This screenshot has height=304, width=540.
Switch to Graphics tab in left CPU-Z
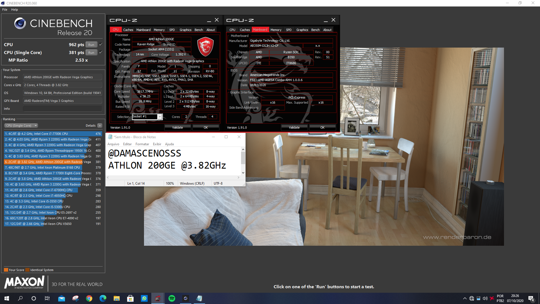click(186, 30)
